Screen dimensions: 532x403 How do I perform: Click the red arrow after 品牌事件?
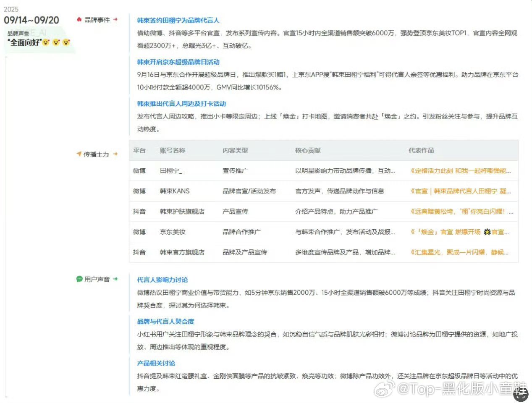(x=115, y=19)
